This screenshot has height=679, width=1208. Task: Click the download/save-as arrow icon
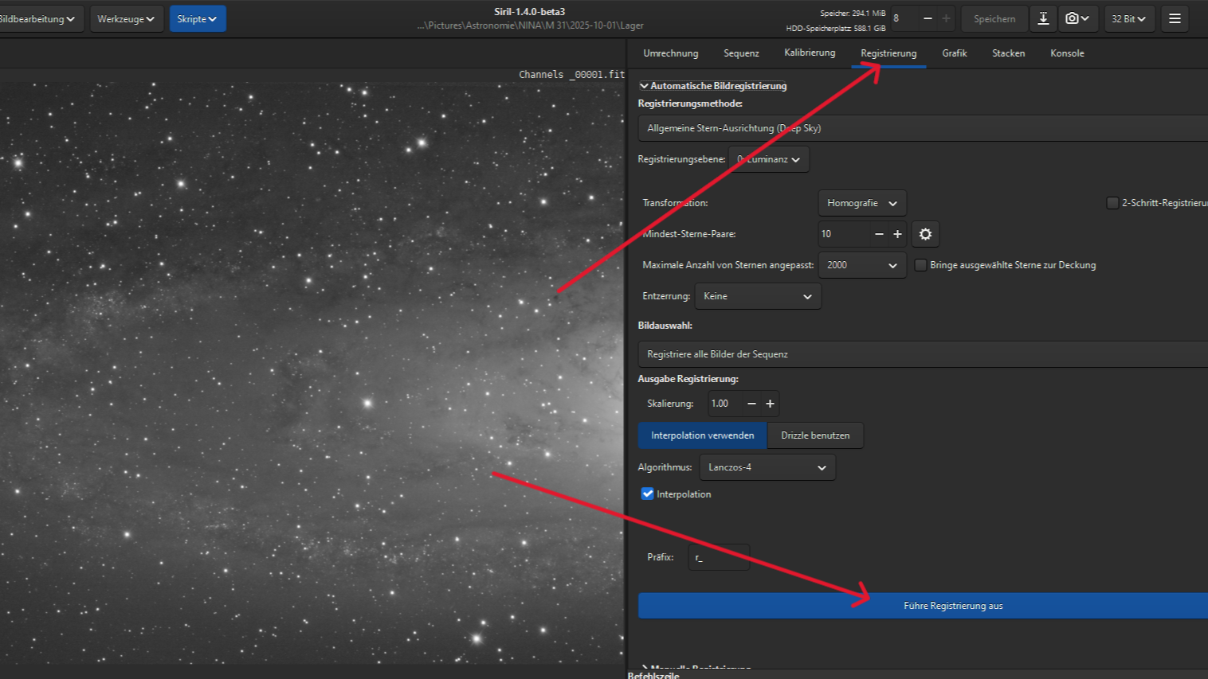click(1042, 18)
